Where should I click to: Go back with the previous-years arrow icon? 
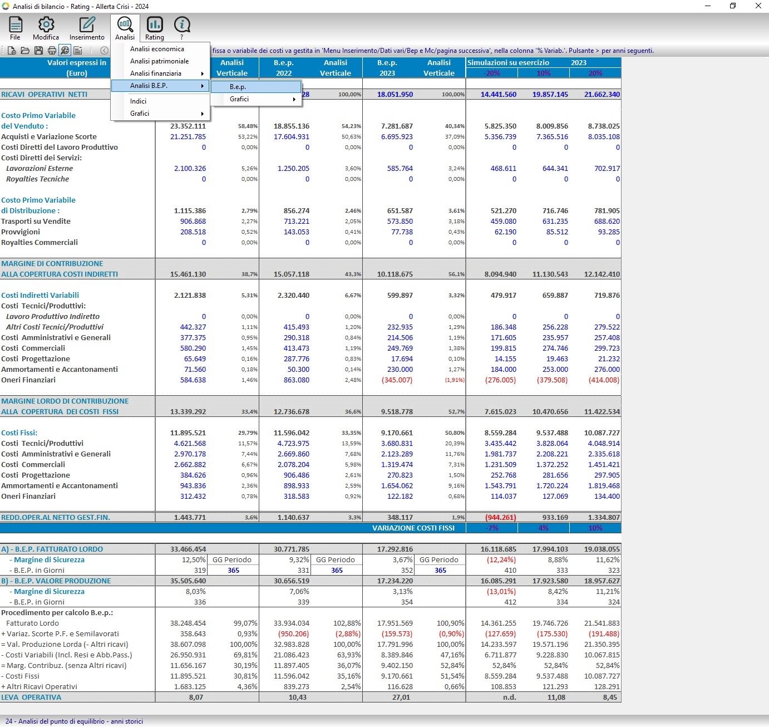pos(104,51)
